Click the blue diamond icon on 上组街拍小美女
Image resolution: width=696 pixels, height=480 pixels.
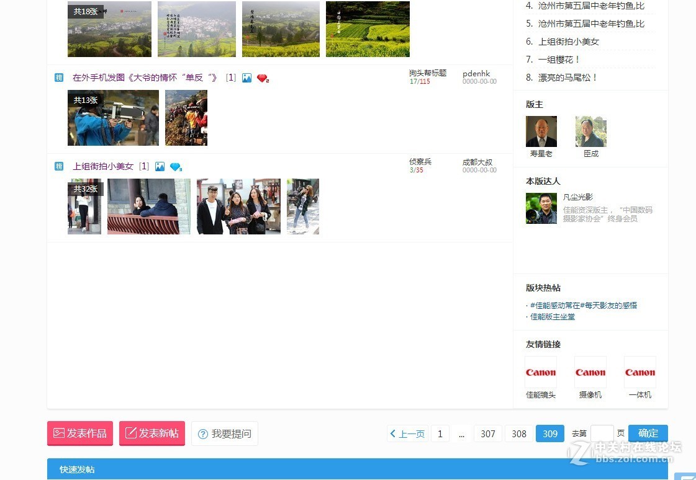coord(174,166)
